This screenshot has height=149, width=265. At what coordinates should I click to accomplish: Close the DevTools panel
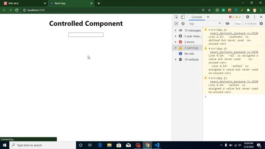(x=261, y=17)
